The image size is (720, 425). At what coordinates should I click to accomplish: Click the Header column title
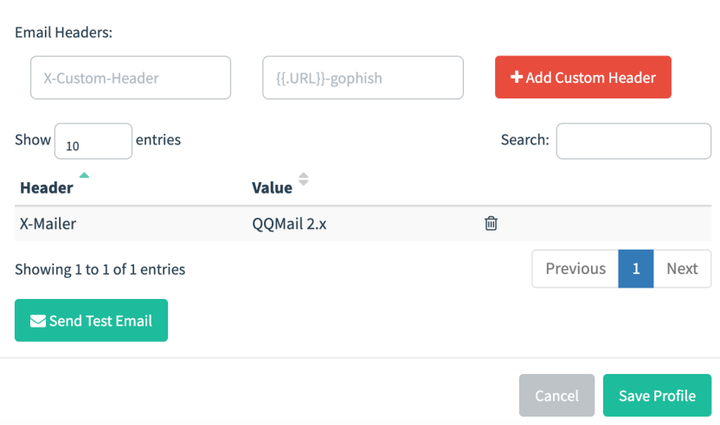point(47,187)
